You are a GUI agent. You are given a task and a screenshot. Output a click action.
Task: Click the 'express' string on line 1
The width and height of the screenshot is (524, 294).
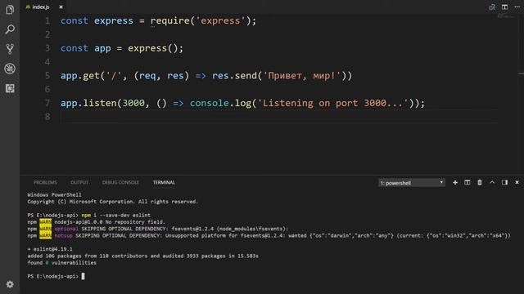coord(220,20)
